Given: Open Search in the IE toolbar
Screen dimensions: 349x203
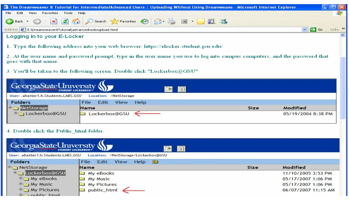Looking at the screenshot, I should pos(96,21).
